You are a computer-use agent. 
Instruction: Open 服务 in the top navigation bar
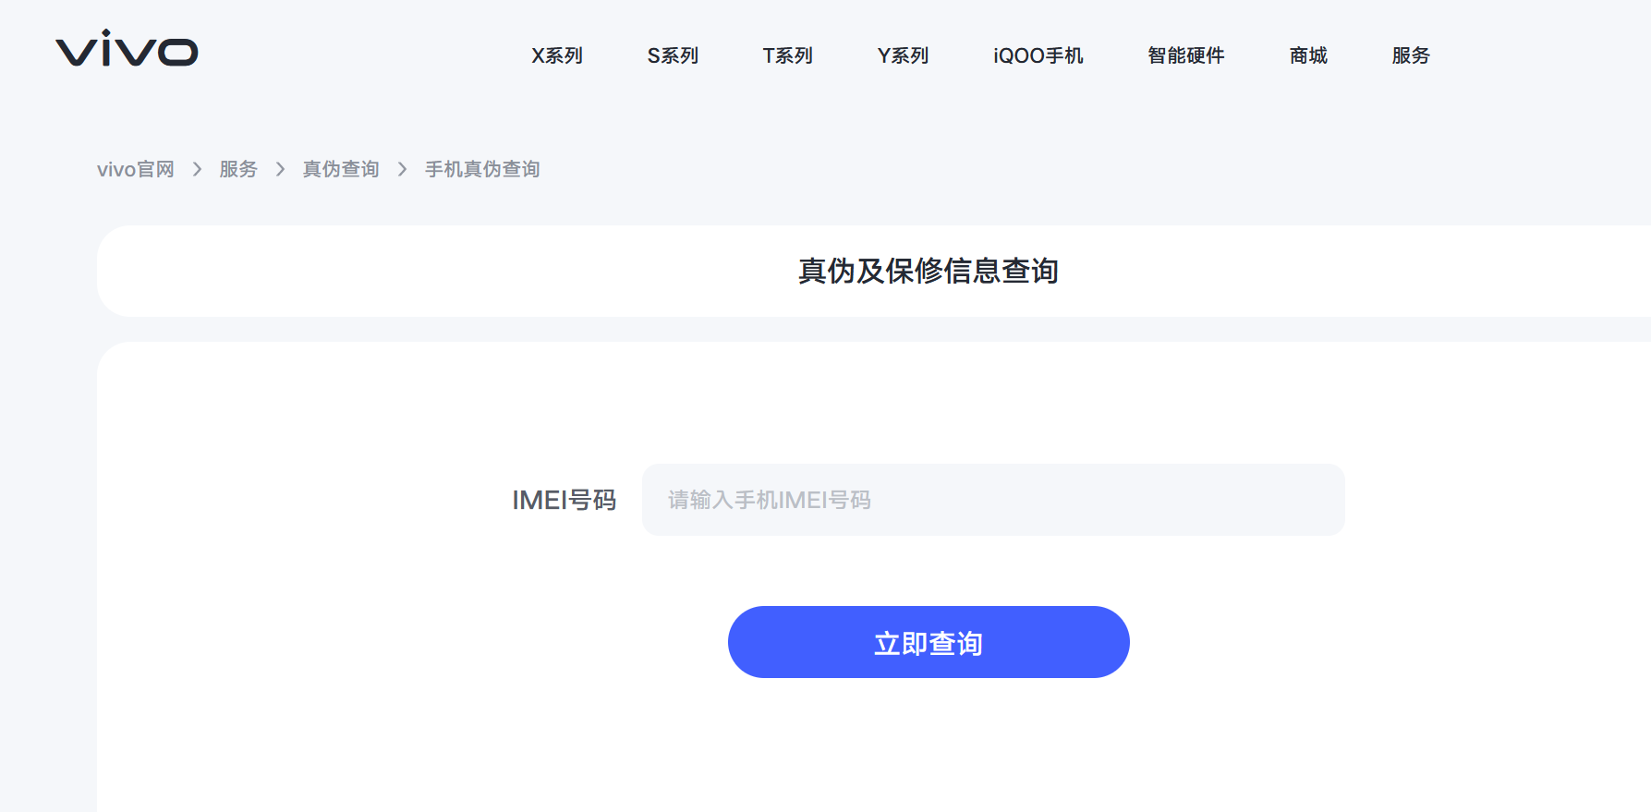tap(1411, 55)
